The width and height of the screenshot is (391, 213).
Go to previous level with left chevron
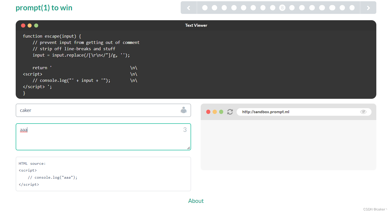pyautogui.click(x=189, y=8)
